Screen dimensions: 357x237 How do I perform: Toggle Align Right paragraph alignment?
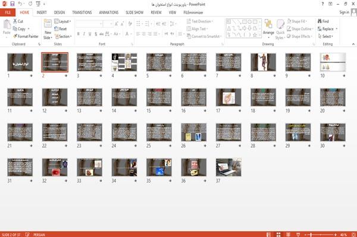(x=149, y=34)
